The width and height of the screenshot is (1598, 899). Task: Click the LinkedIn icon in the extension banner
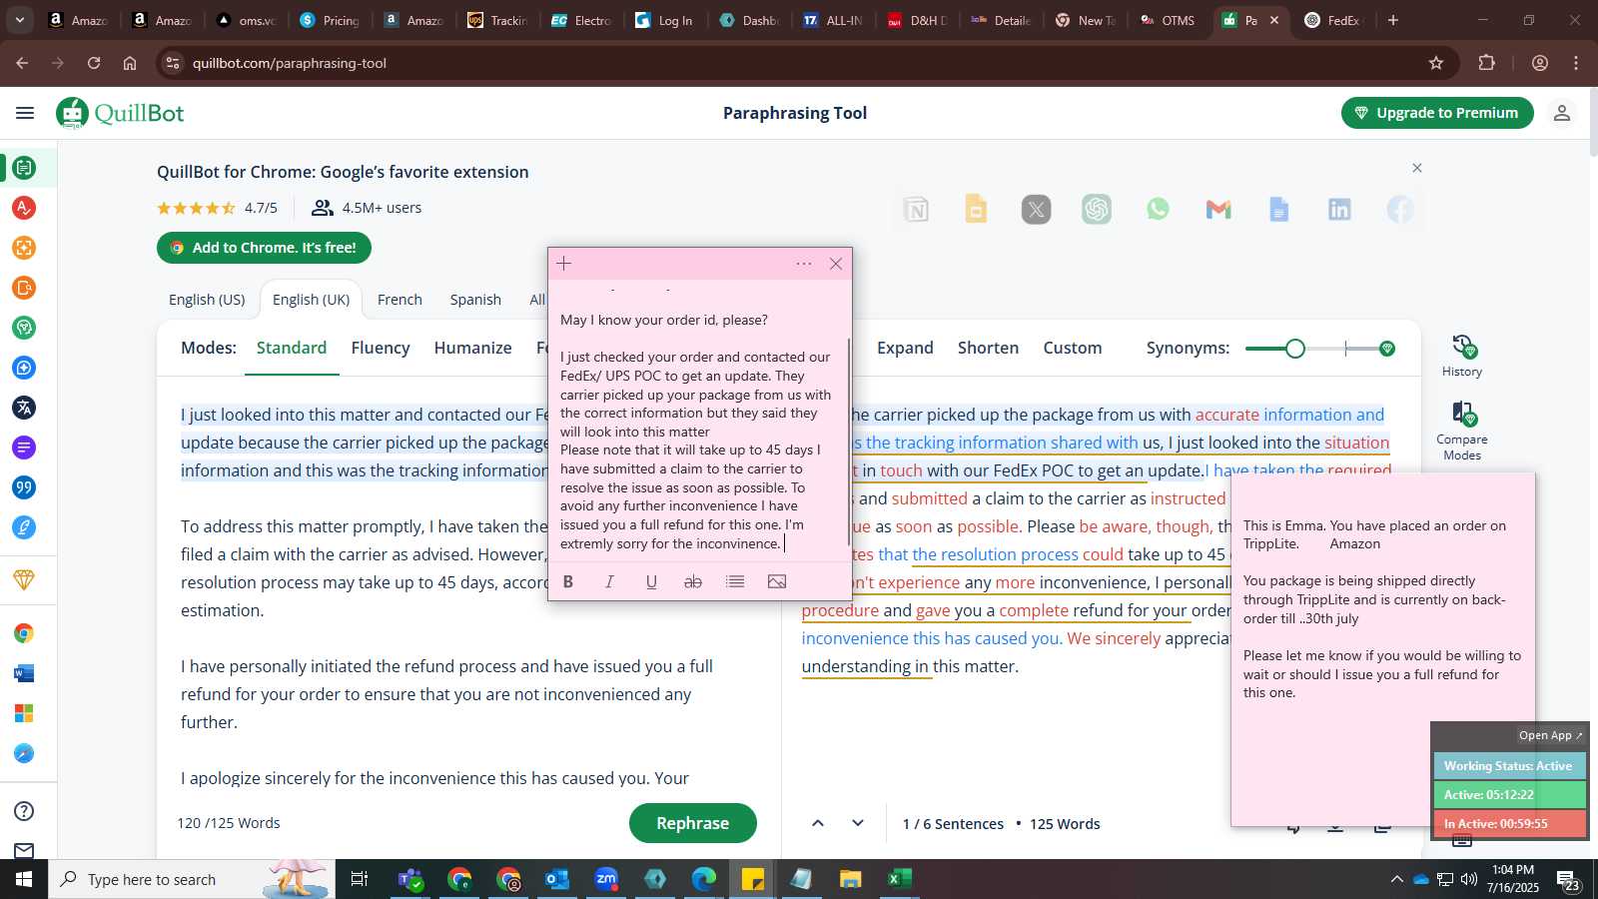pos(1339,209)
